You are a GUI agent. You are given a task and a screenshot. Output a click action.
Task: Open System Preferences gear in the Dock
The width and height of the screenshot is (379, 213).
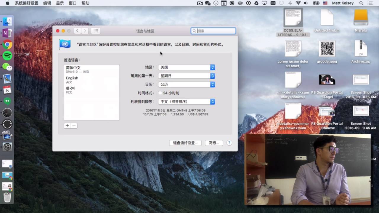point(7,146)
